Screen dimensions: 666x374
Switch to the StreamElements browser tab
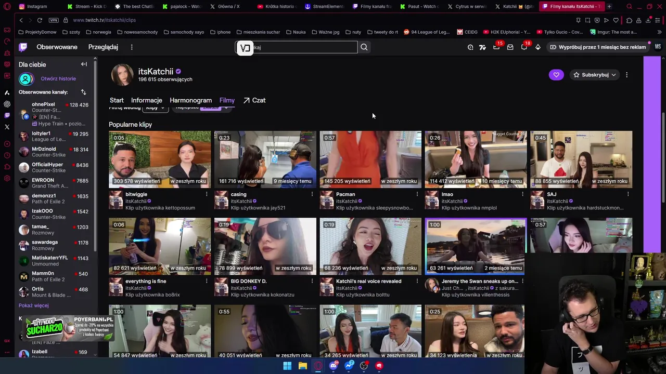point(324,6)
